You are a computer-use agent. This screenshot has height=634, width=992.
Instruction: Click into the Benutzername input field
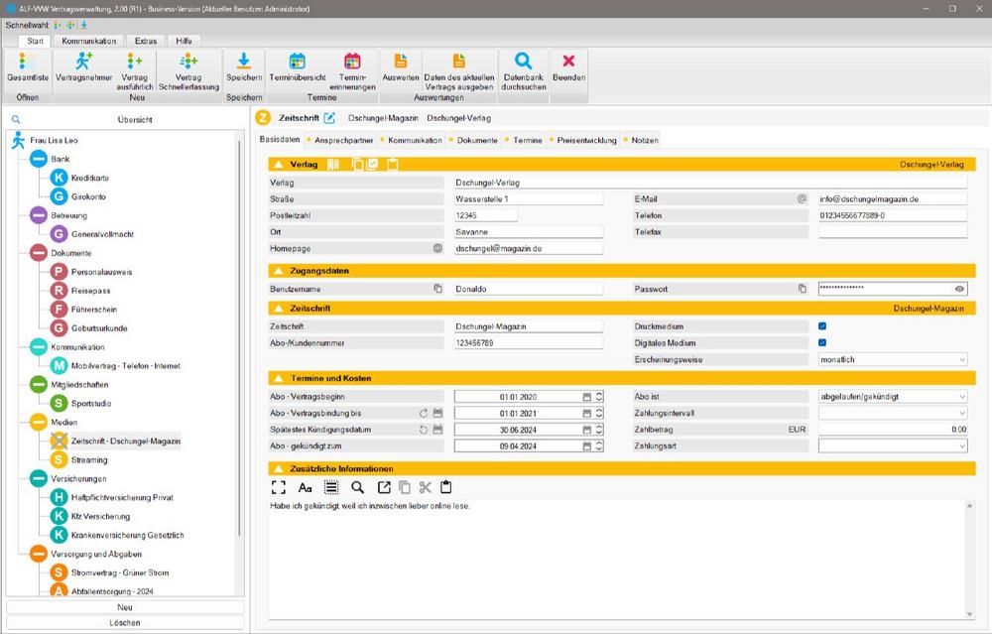528,289
